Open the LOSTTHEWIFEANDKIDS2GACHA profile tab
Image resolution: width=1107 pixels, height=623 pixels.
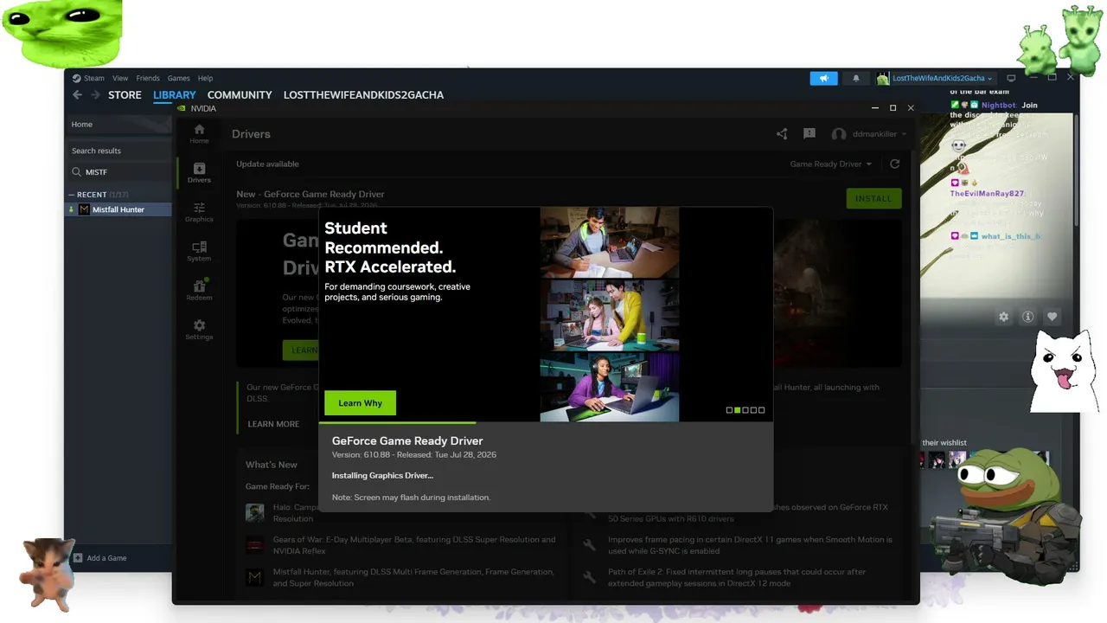click(363, 95)
